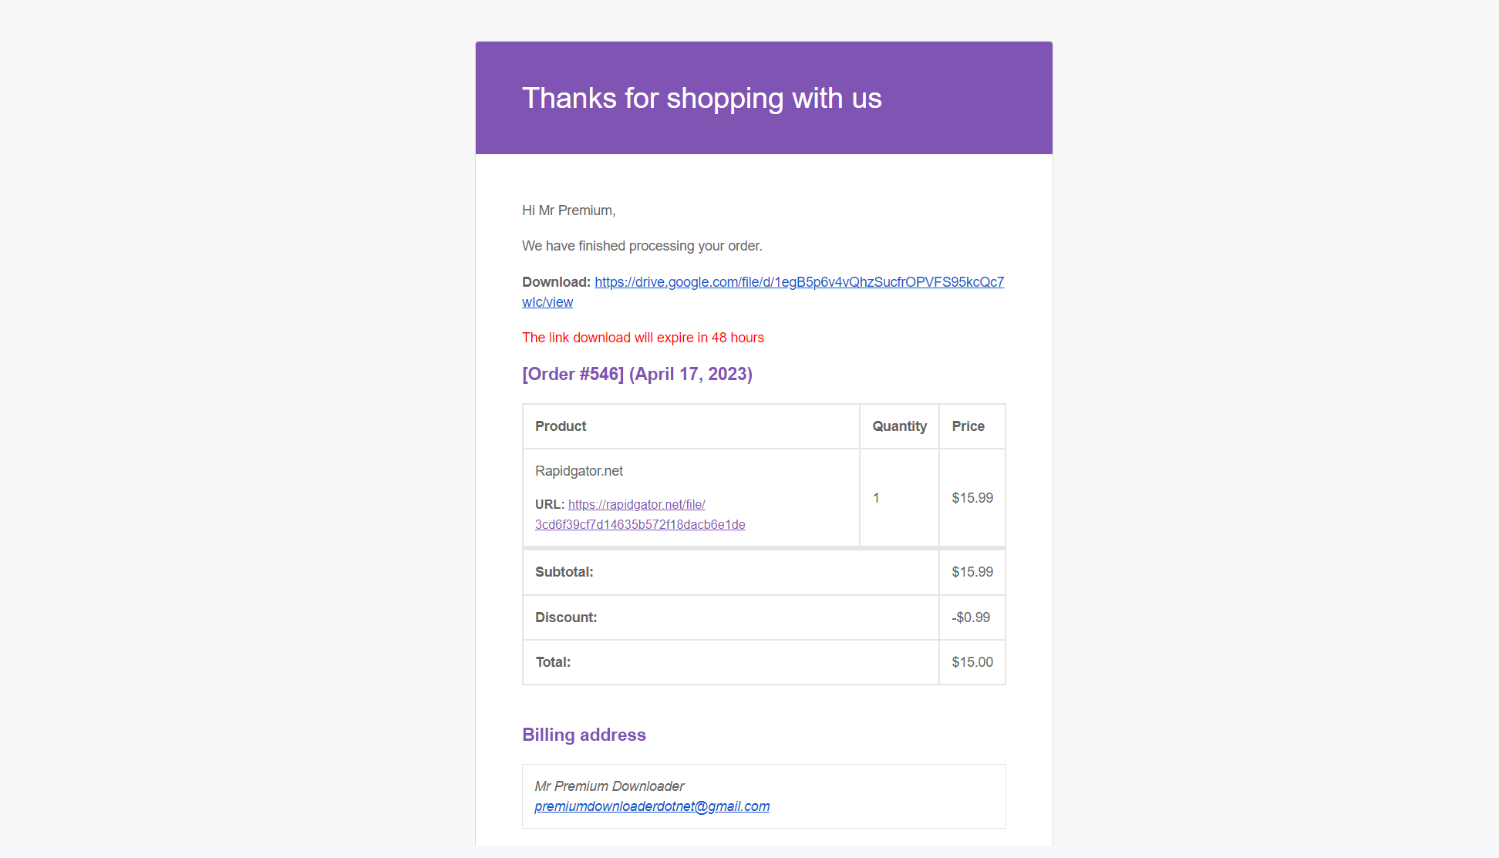1499x858 pixels.
Task: Select the Product column header
Action: click(561, 426)
